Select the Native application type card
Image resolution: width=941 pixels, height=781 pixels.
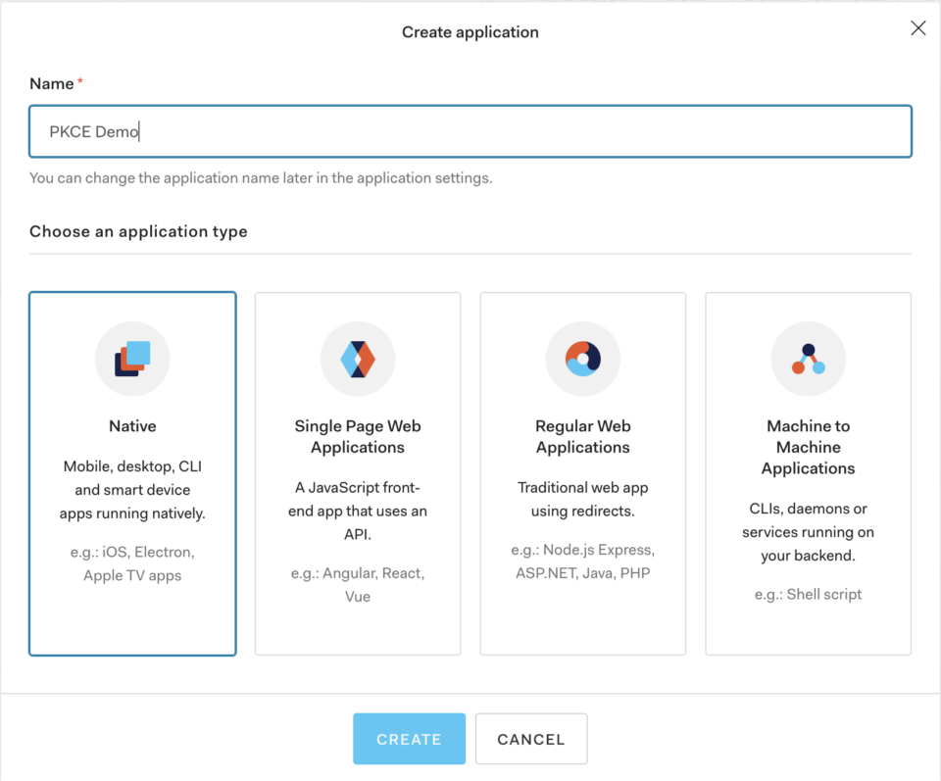point(132,470)
